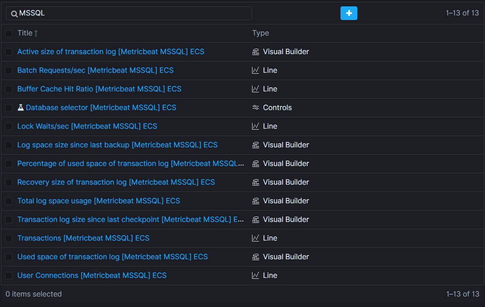Click 'Line' type text in Transactions row
Screen dimensions: 485x307
[x=270, y=238]
